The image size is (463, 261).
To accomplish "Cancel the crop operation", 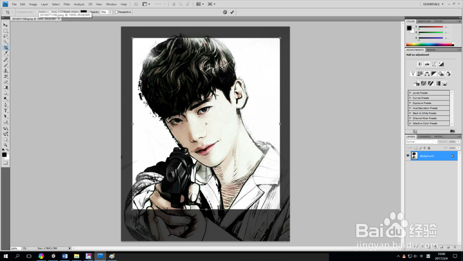I will [225, 12].
